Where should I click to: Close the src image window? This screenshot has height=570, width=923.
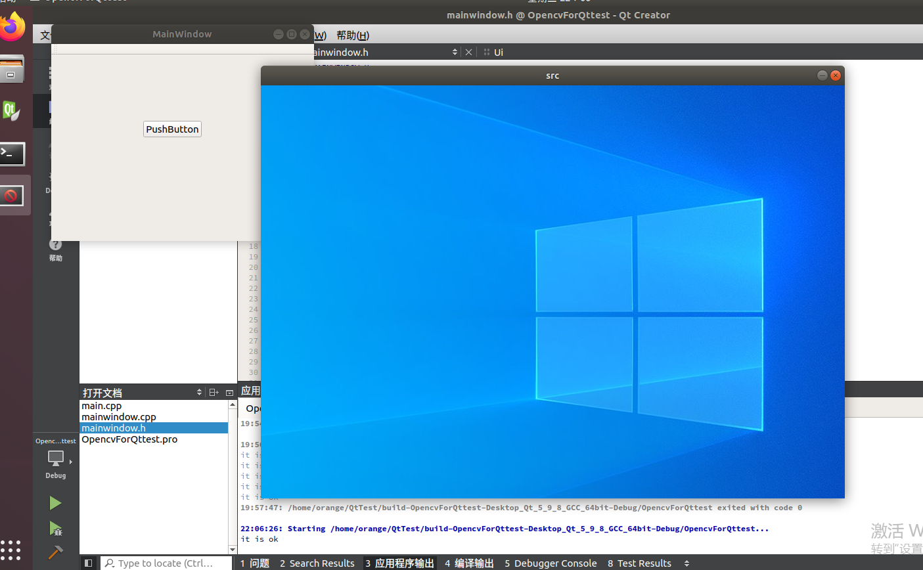tap(836, 76)
